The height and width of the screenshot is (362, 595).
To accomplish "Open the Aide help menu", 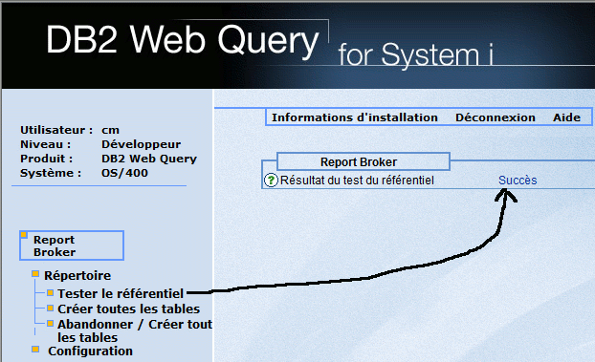I will (566, 117).
